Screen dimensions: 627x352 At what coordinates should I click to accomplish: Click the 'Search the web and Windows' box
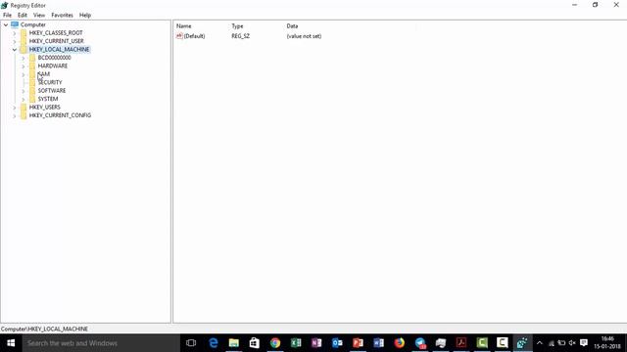[x=101, y=343]
